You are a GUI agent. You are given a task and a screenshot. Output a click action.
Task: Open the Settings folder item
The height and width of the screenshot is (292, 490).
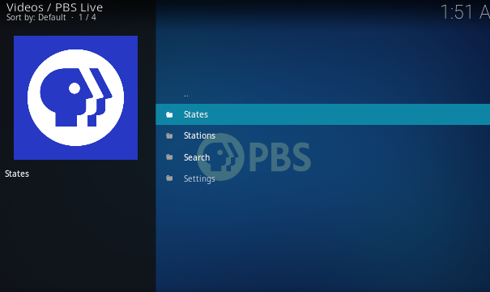pyautogui.click(x=323, y=178)
